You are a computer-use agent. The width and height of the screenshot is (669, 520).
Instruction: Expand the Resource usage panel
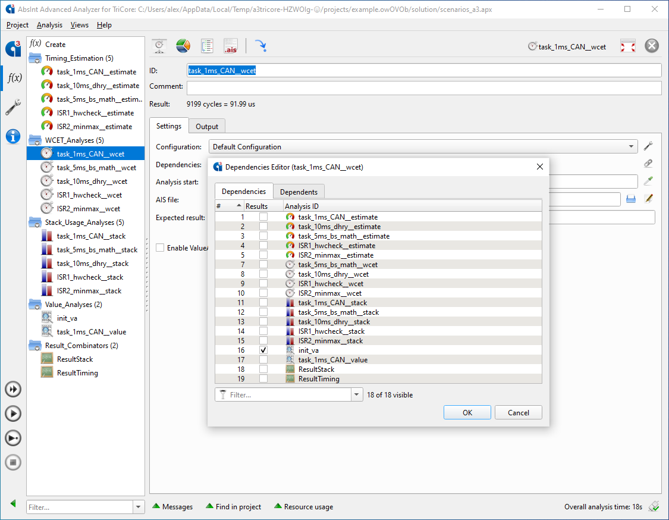tap(303, 506)
